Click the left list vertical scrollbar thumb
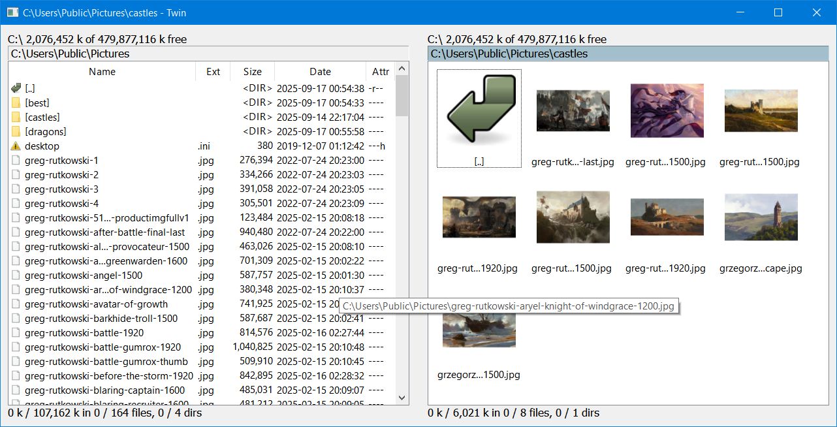The image size is (837, 427). click(x=402, y=95)
